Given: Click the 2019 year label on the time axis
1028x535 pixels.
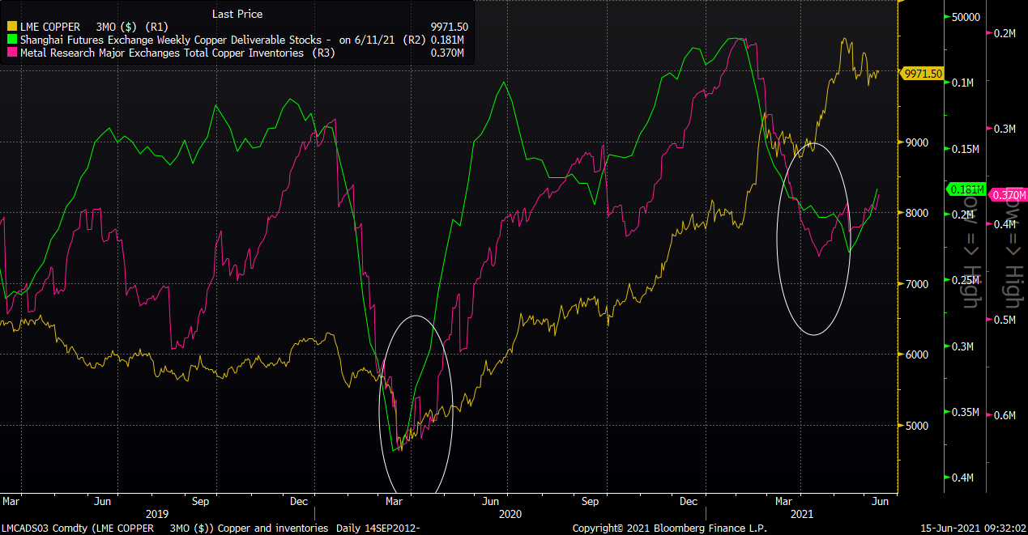Looking at the screenshot, I should [157, 514].
